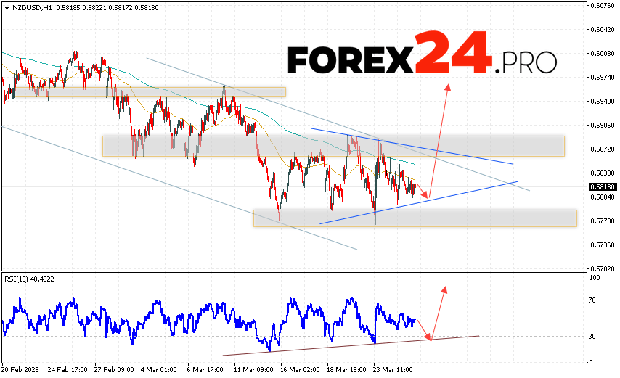Click the 20 Feb 2026 date label
The image size is (620, 378).
tap(20, 370)
